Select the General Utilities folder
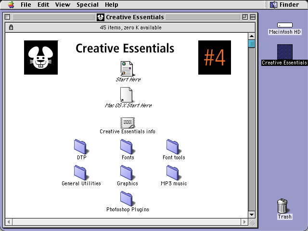This screenshot has height=231, width=308. coord(81,173)
